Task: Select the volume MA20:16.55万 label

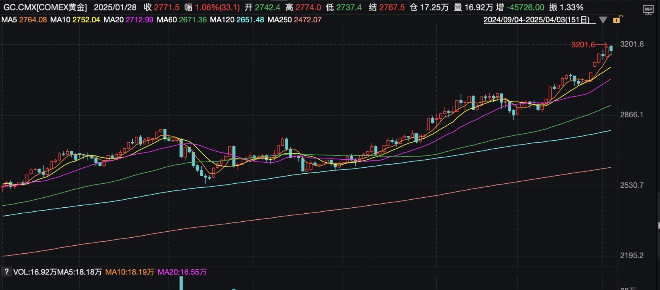Action: [x=182, y=272]
